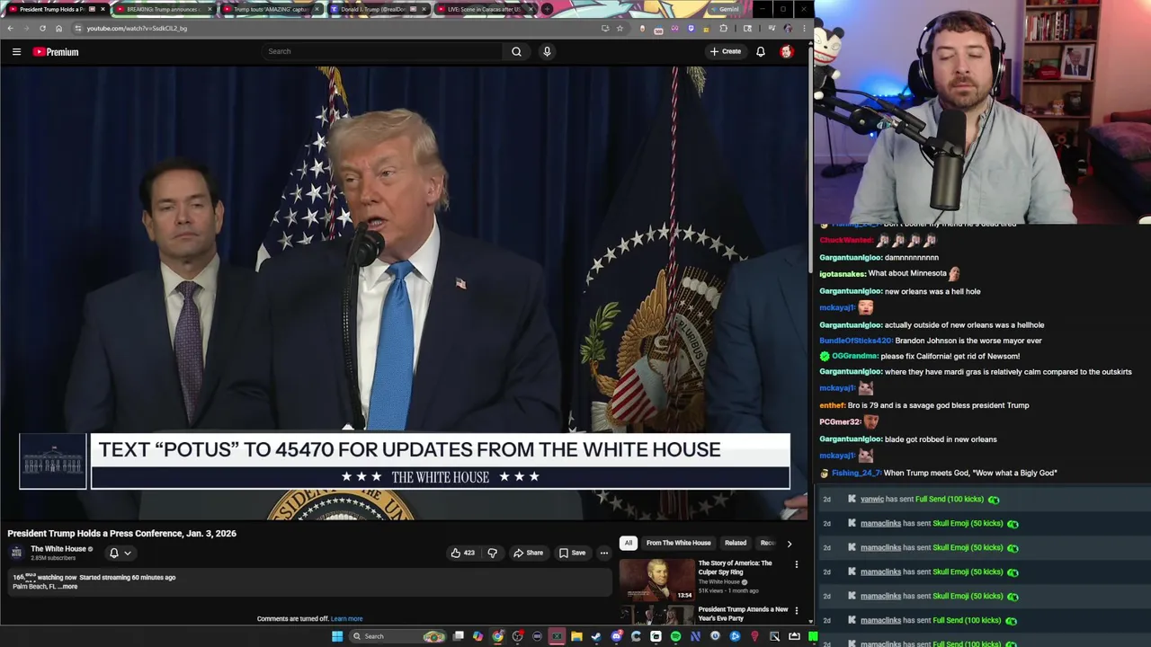
Task: Open New Year's Eve Party video thumbnail
Action: coord(657,615)
